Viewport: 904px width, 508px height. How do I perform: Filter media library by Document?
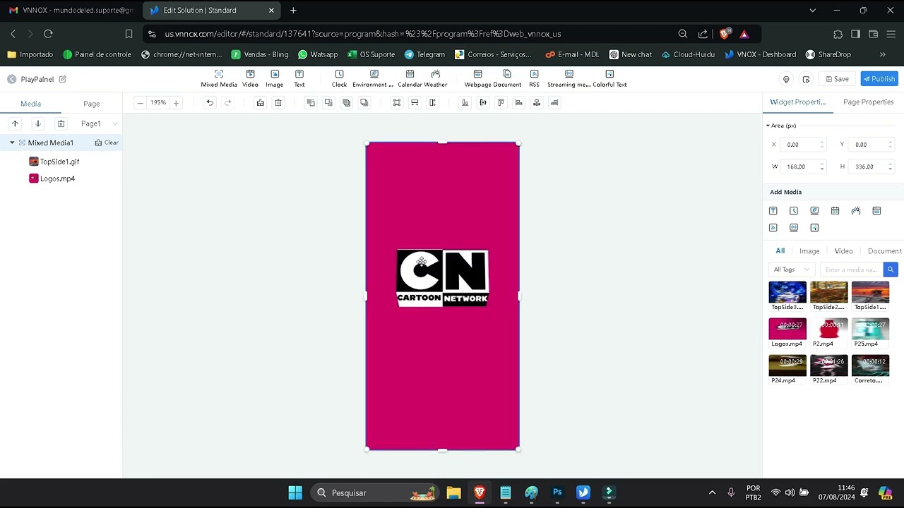[884, 251]
